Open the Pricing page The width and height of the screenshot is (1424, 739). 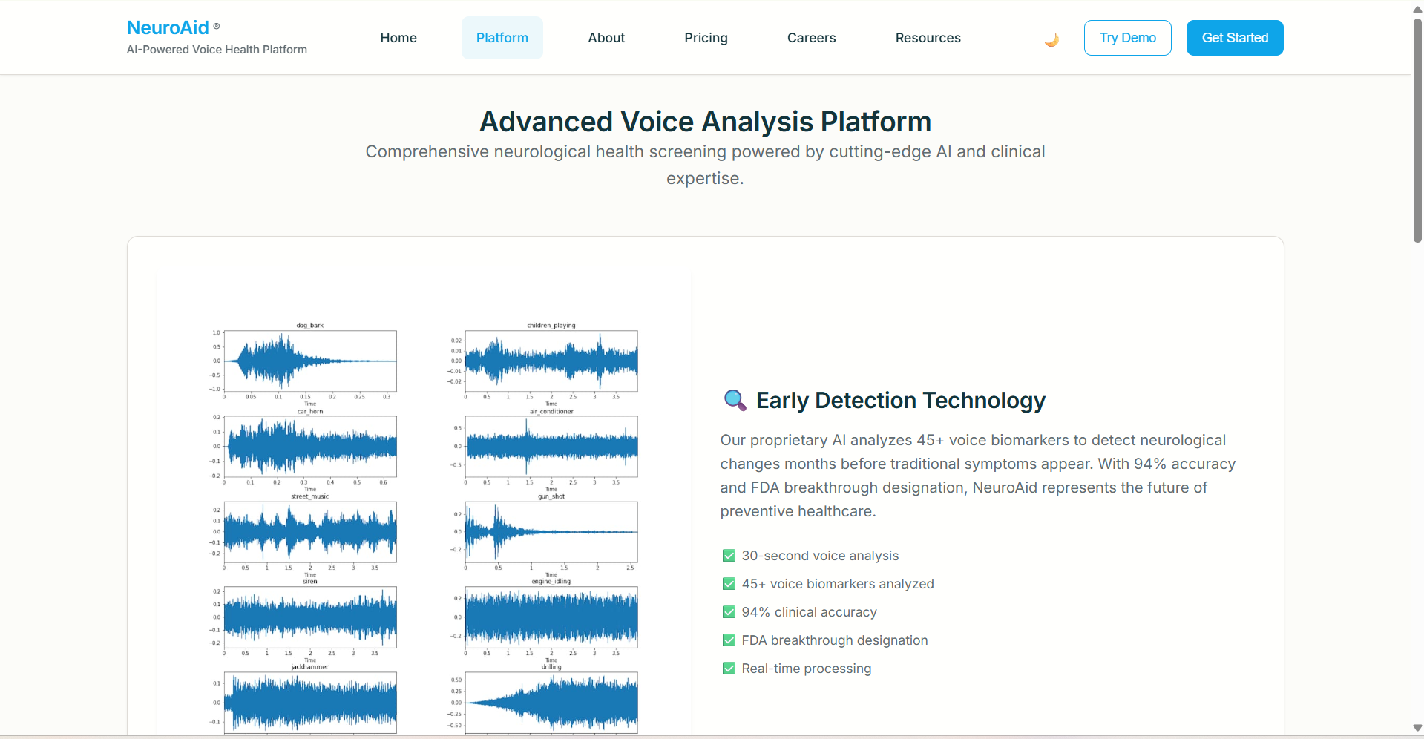[x=706, y=38]
